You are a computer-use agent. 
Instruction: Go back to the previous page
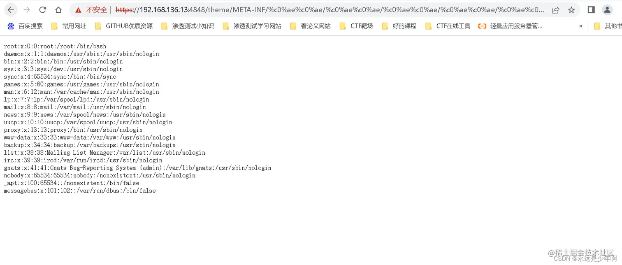click(x=11, y=10)
